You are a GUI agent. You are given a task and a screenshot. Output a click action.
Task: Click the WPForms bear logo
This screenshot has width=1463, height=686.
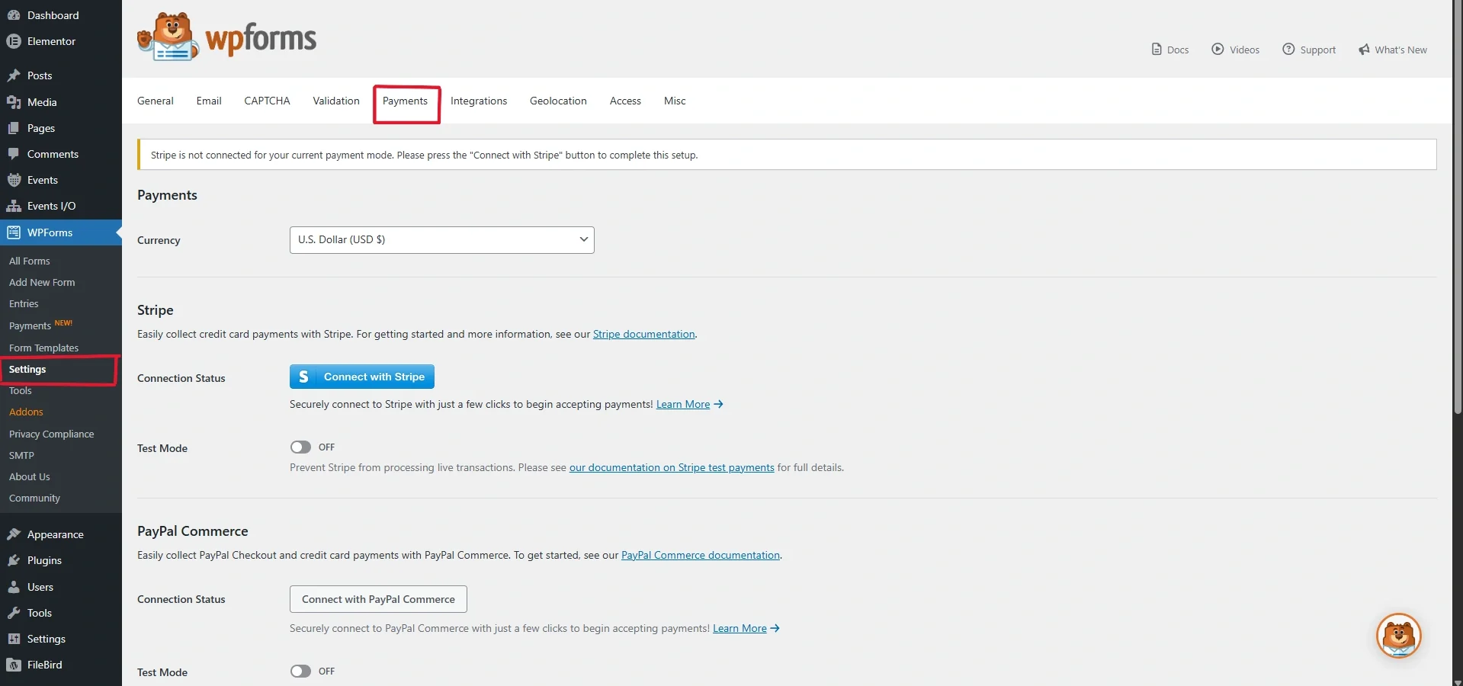(168, 36)
